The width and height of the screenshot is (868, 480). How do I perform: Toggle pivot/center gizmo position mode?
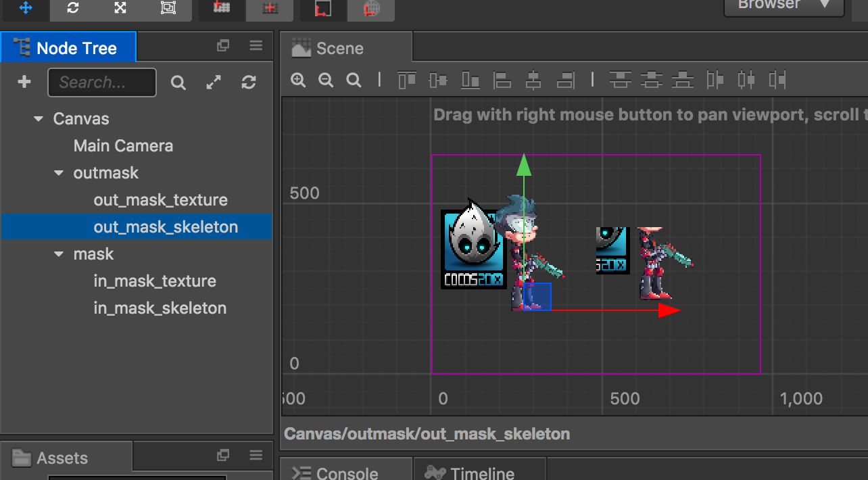(x=221, y=8)
